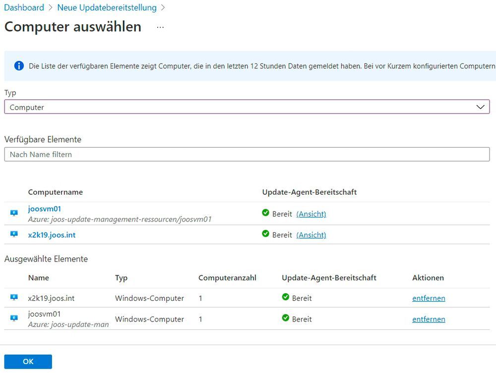The width and height of the screenshot is (496, 376).
Task: Click the chevron arrow of Typ dropdown
Action: click(x=480, y=107)
